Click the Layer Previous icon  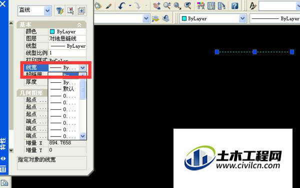[165, 18]
